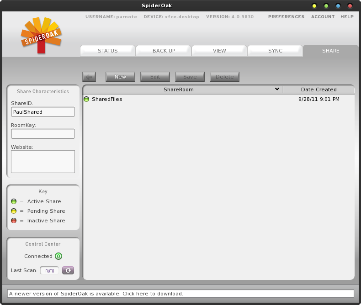Click the DEVICE: xfce-desktop text

click(171, 17)
